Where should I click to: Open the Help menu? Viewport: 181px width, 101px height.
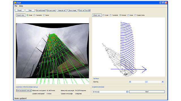click(x=21, y=6)
